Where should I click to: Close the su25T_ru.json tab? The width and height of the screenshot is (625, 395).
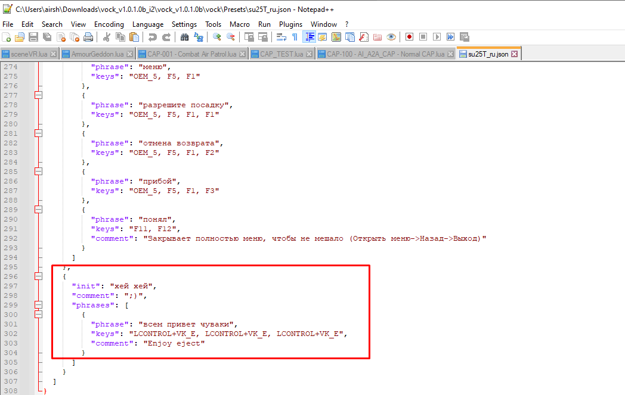coord(515,54)
